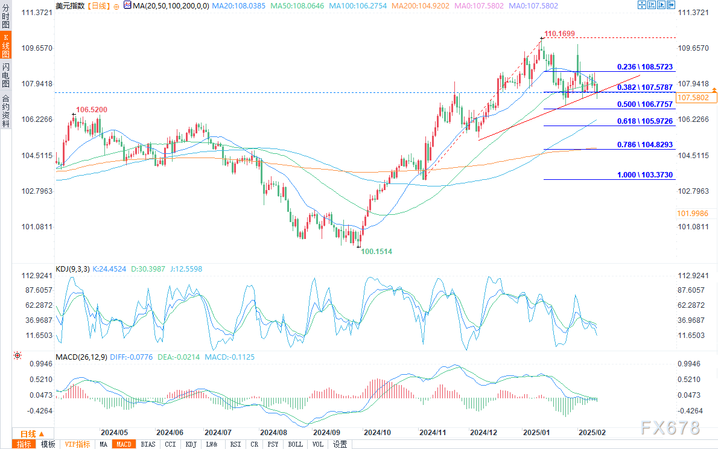Click the crosshair cursor icon at top right
This screenshot has width=718, height=449.
[x=641, y=5]
